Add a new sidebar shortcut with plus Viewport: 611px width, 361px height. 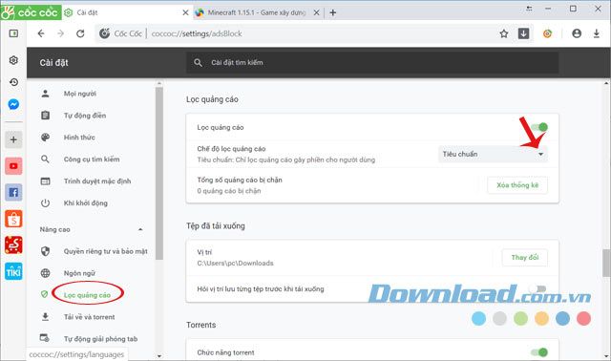pos(13,139)
